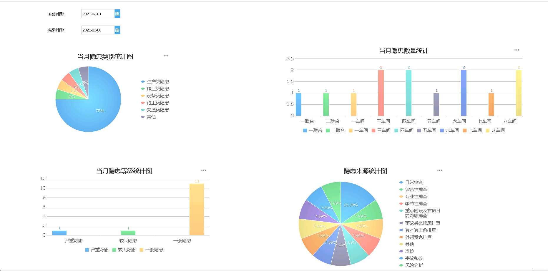
Task: Click the 一联合 bar in quantity chart
Action: [298, 104]
